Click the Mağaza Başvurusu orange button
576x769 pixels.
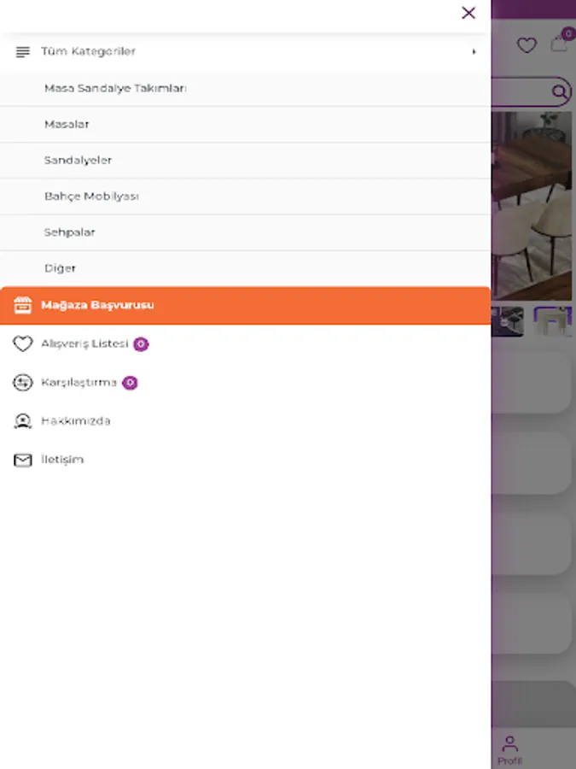click(x=245, y=305)
